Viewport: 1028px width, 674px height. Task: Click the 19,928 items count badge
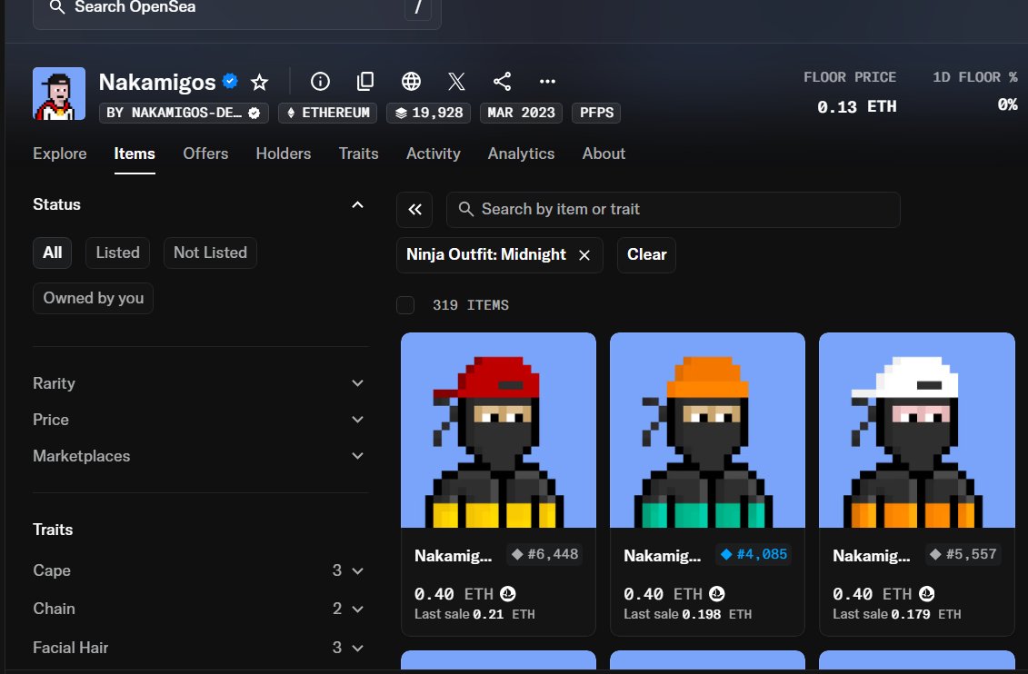pyautogui.click(x=429, y=113)
